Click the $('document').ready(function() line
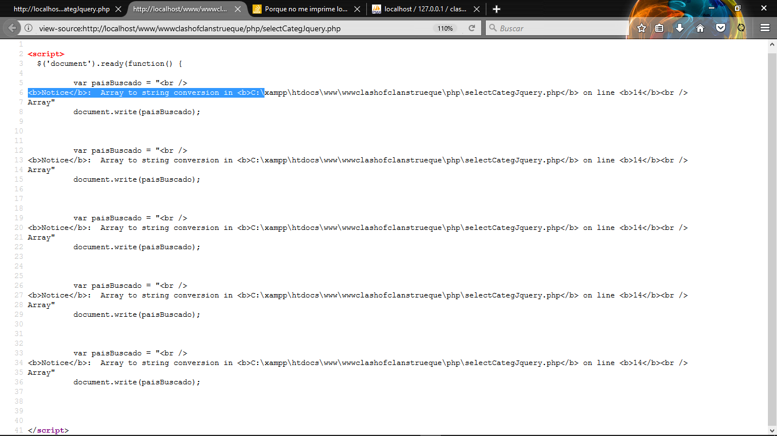The image size is (777, 436). click(110, 64)
